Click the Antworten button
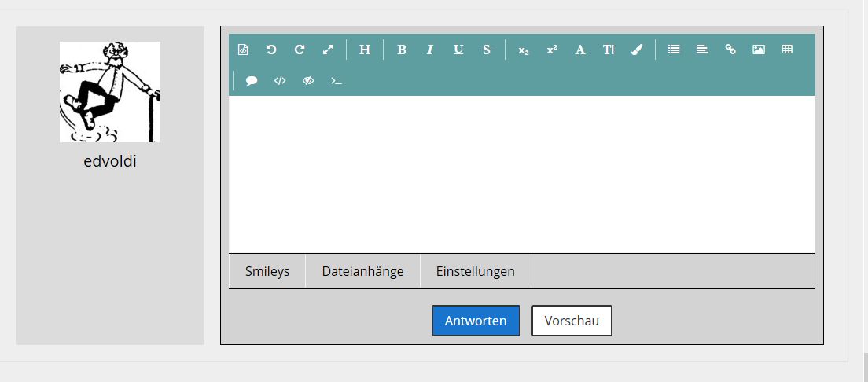868x382 pixels. point(476,321)
